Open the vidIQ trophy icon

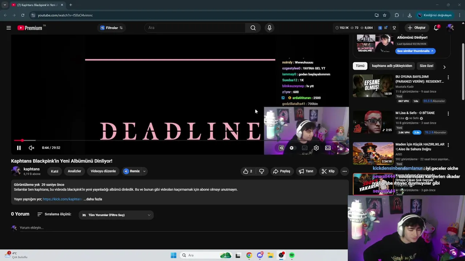pyautogui.click(x=394, y=28)
